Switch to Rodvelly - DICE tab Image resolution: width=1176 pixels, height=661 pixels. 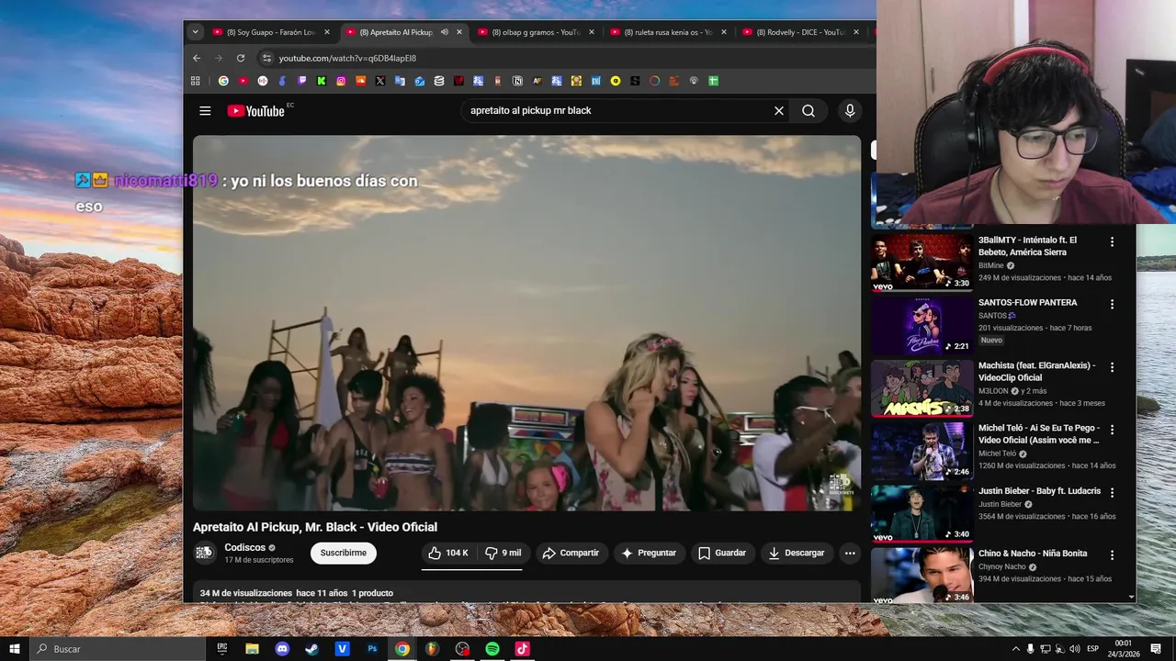(799, 32)
